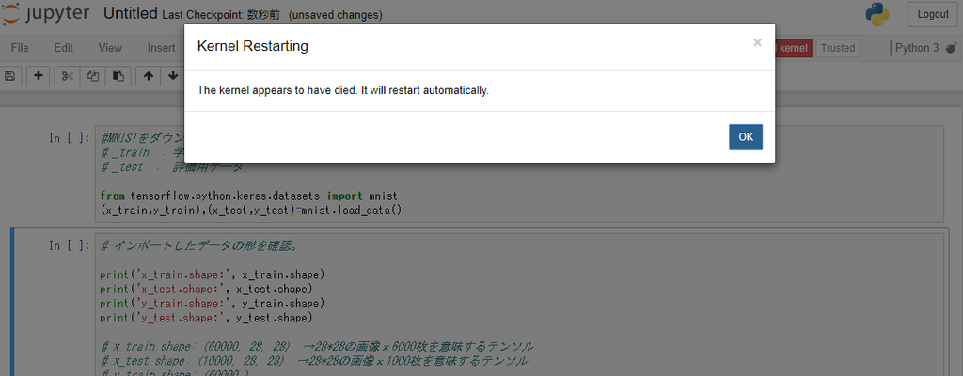
Task: Copy selected cells icon
Action: point(93,75)
